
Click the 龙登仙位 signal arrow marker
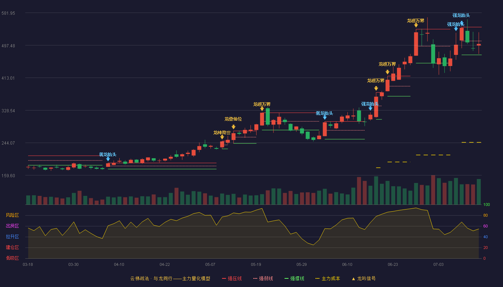click(234, 127)
